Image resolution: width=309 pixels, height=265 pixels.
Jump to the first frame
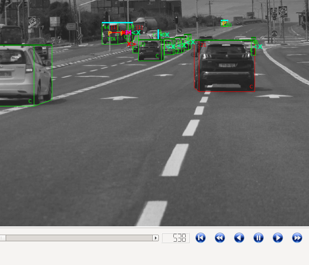(x=201, y=238)
